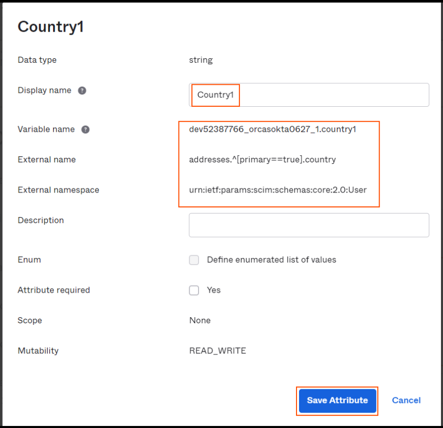Click the Mutability field label
Viewport: 443px width, 428px height.
[38, 351]
